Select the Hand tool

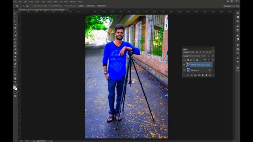[15, 78]
